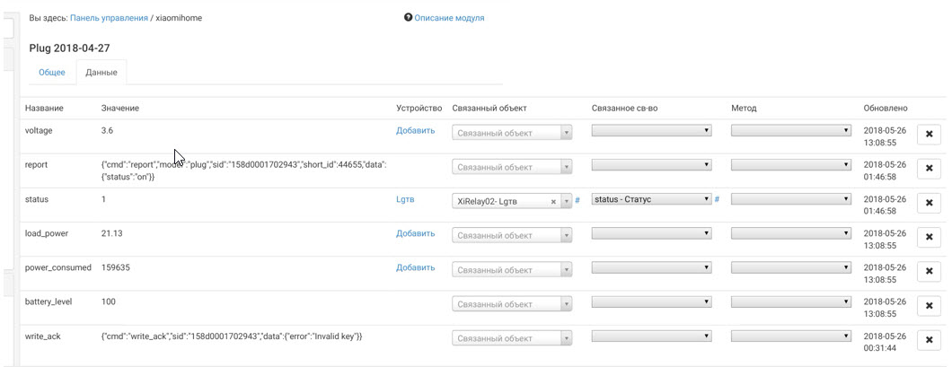This screenshot has height=367, width=952.
Task: Open method dropdown for load_power row
Action: (791, 233)
